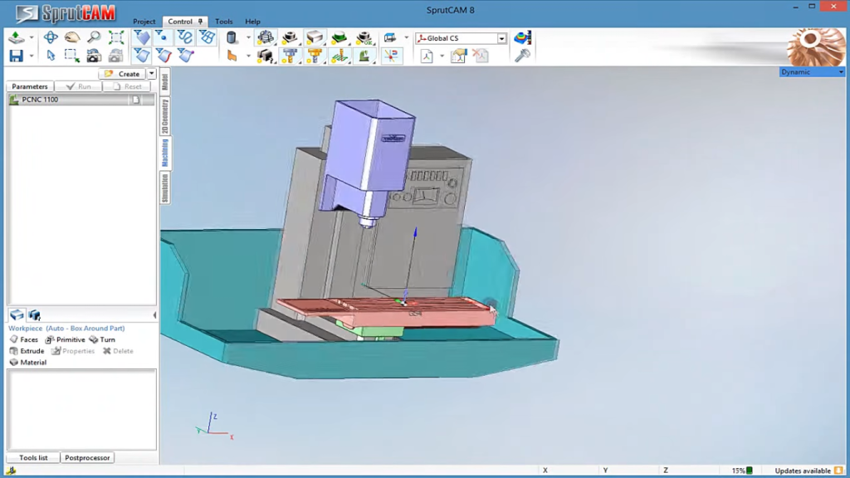The height and width of the screenshot is (478, 850).
Task: Click the Postprocessor button
Action: [x=87, y=458]
